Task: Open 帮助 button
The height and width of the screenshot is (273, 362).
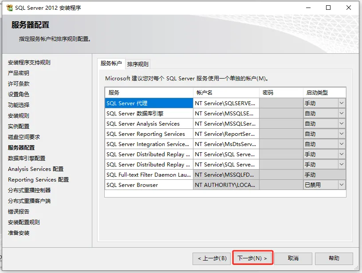Action: coord(334,258)
